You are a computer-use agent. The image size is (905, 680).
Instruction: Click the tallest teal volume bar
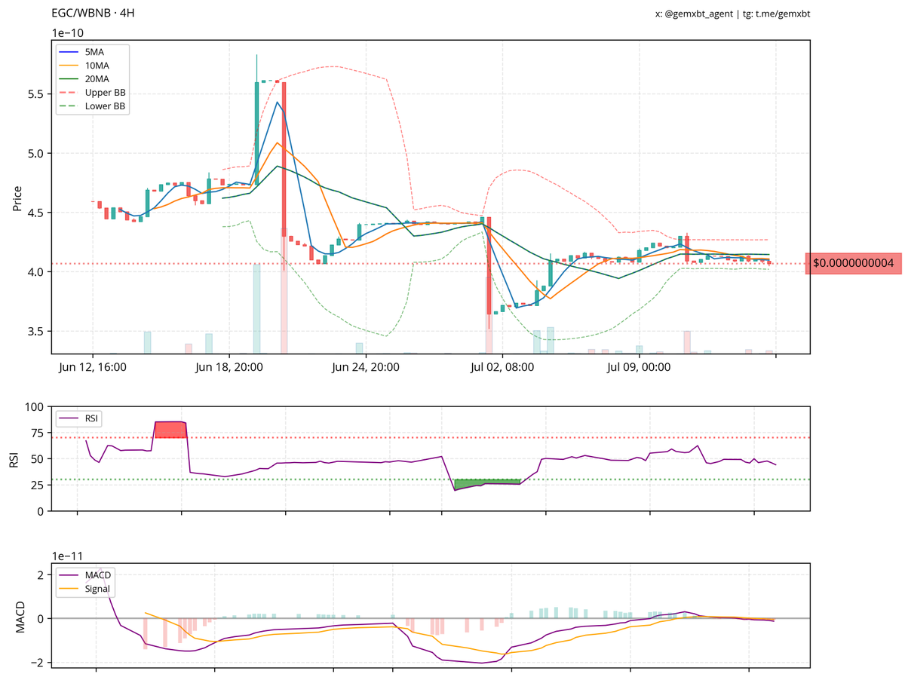(x=256, y=308)
